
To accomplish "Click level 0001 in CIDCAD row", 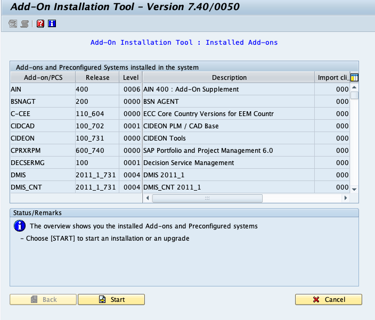I will point(132,126).
